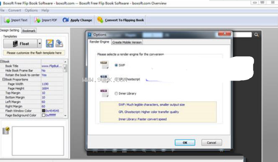Click the property list scroll-up arrow

65,62
